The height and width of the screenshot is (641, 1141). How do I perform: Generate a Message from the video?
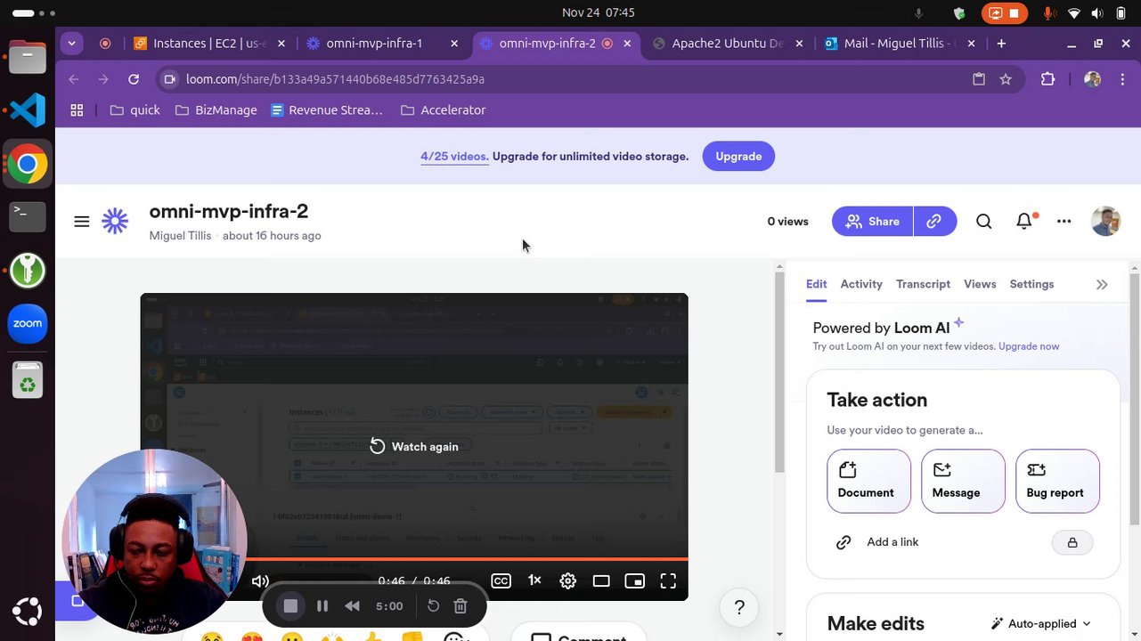pos(963,481)
